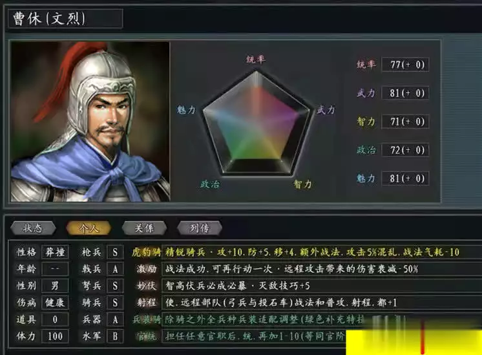The height and width of the screenshot is (355, 482).
Task: Click the 魅力 value field at right
Action: click(x=405, y=178)
